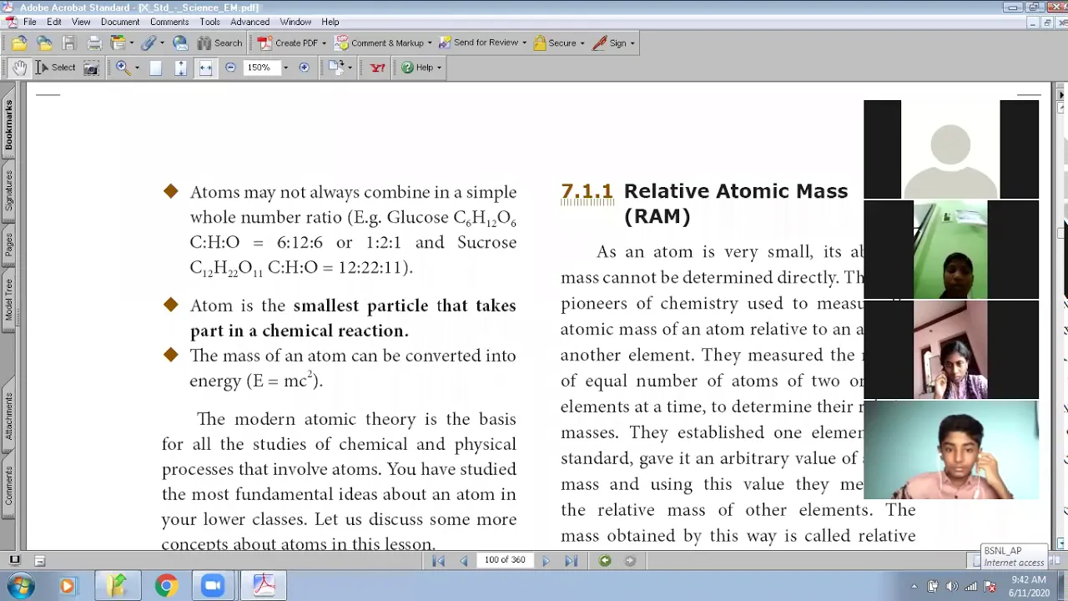
Task: Expand the Send for Review dropdown arrow
Action: [524, 43]
